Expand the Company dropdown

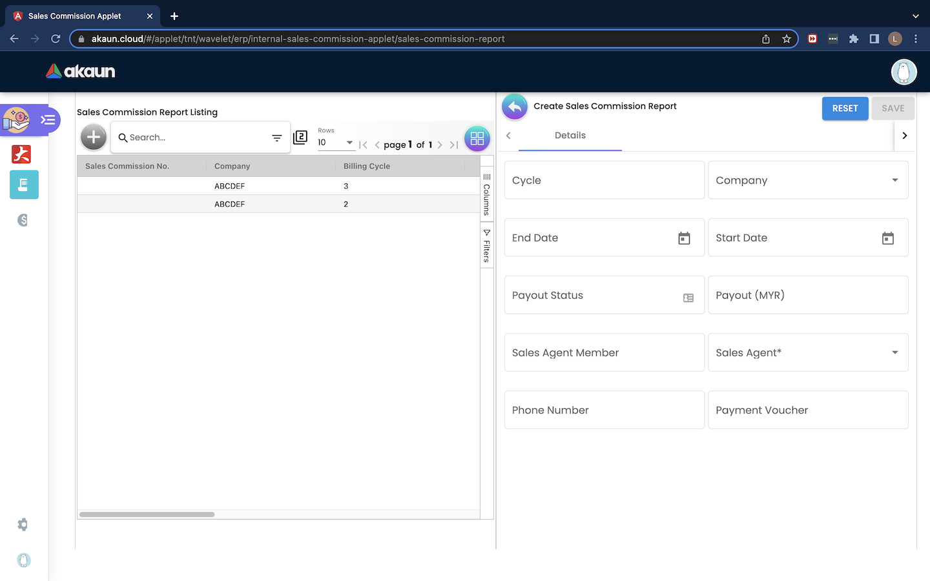(x=894, y=180)
